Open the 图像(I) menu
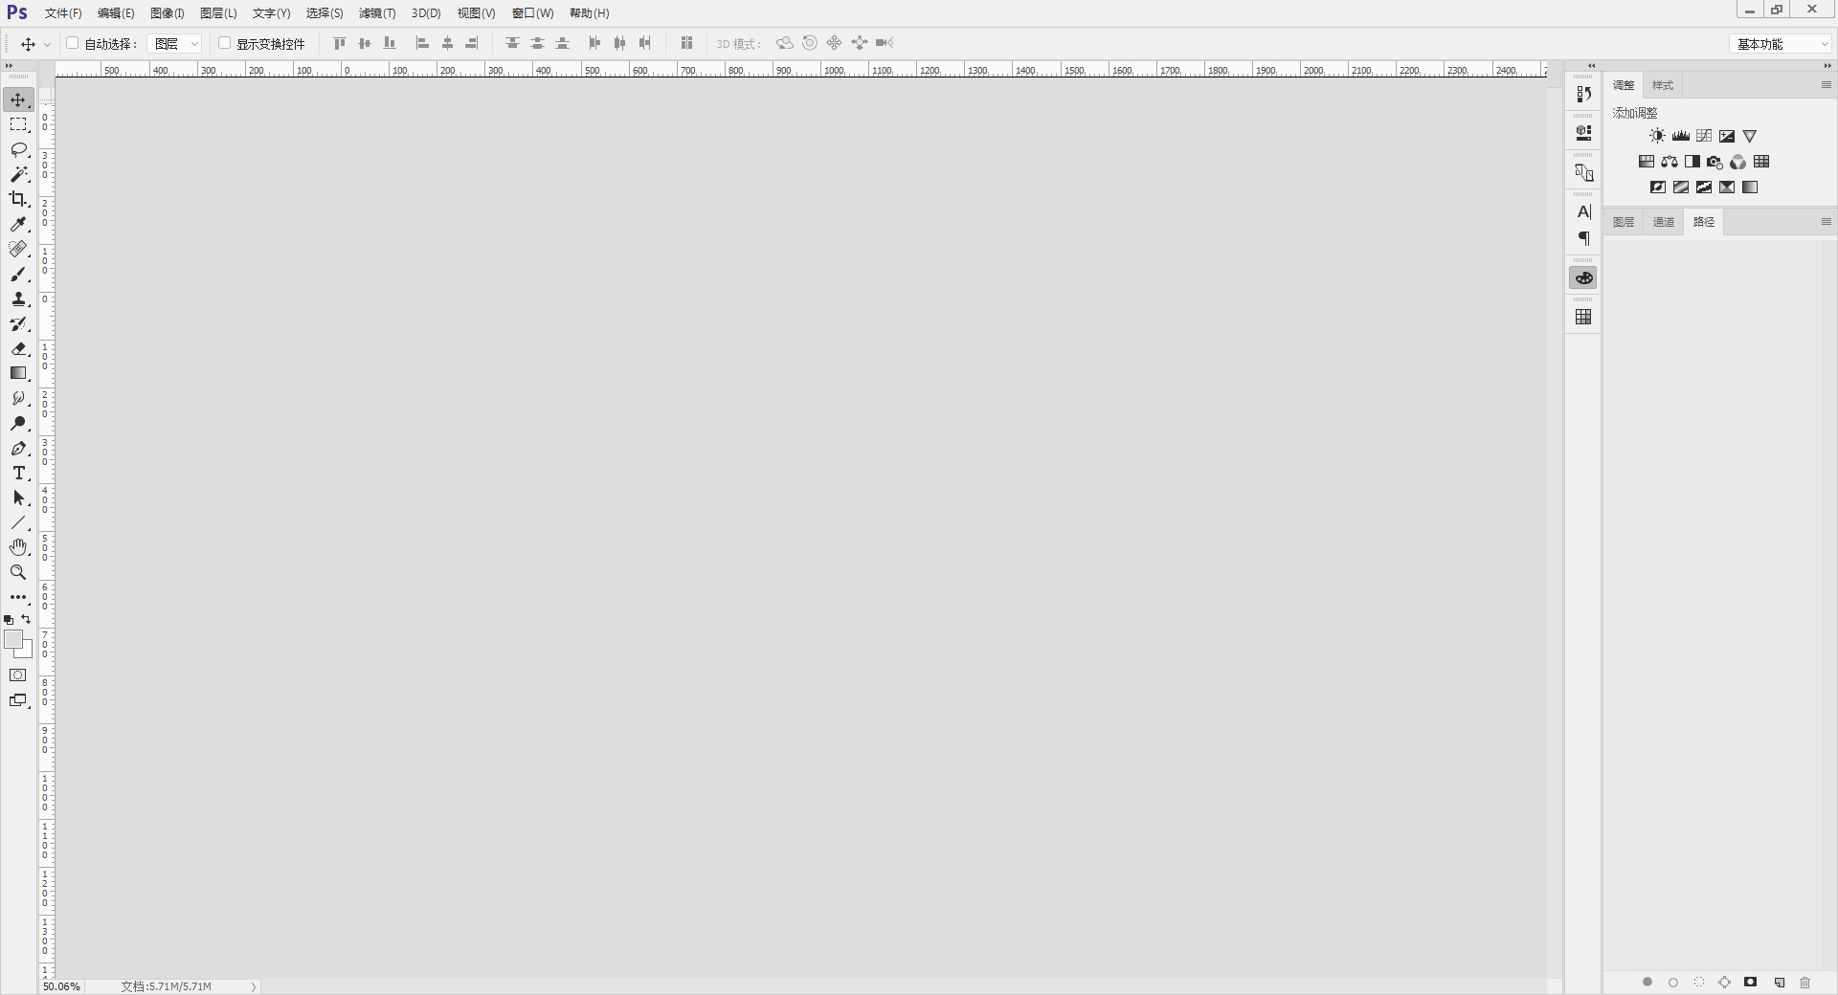Viewport: 1838px width, 995px height. [x=168, y=13]
